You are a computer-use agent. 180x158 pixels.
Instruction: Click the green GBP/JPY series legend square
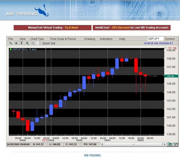(11, 49)
